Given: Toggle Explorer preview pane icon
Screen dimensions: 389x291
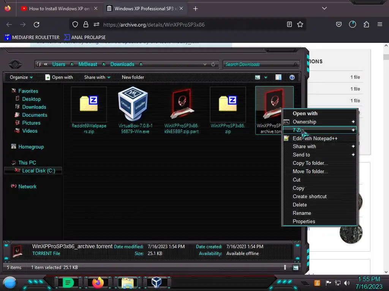Looking at the screenshot, I should 278,77.
